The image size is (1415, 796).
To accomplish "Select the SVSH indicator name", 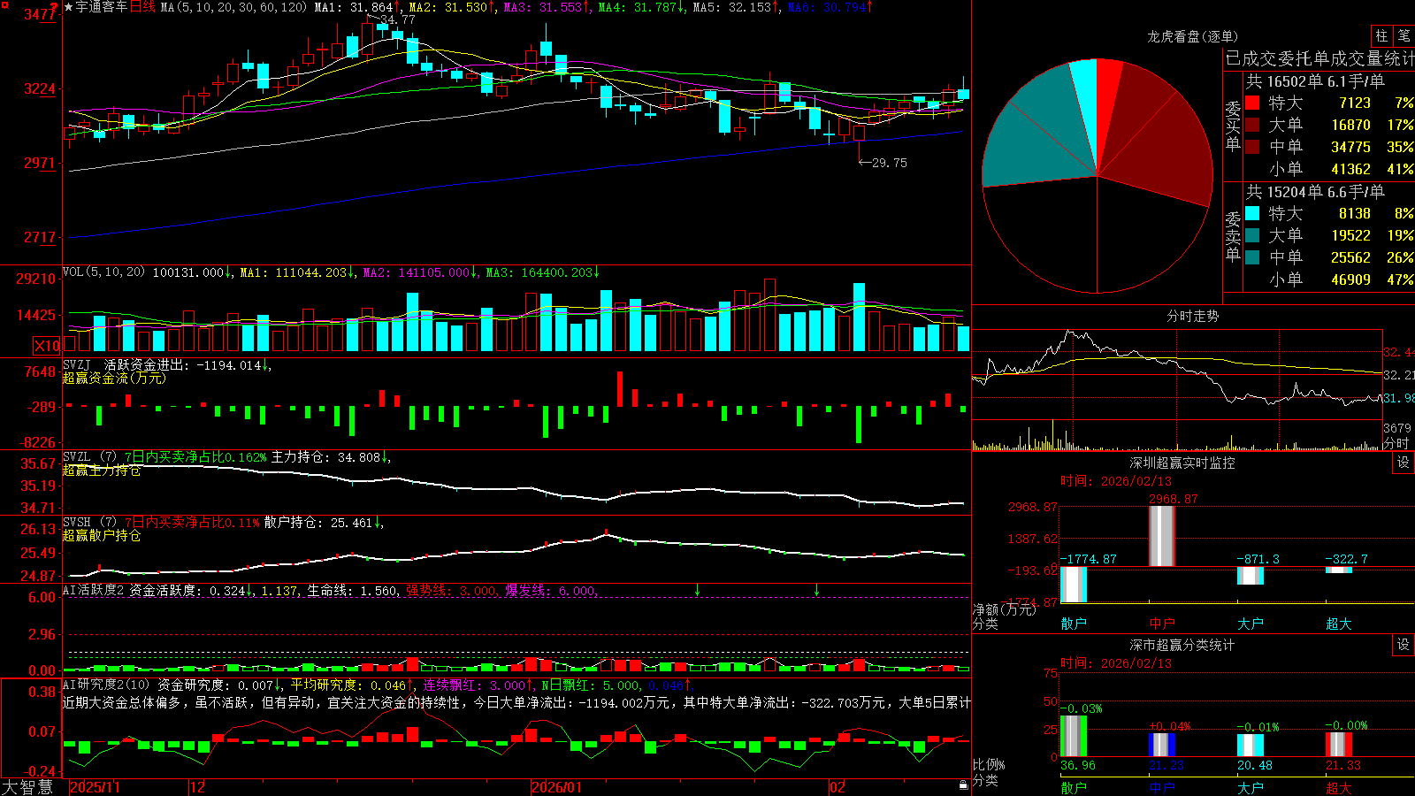I will click(77, 522).
